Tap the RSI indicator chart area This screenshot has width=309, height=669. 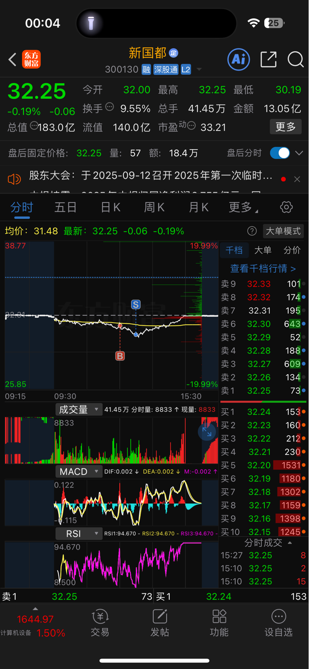coord(112,565)
